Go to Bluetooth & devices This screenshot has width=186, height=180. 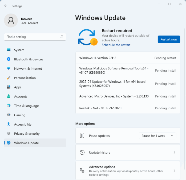pyautogui.click(x=35, y=59)
